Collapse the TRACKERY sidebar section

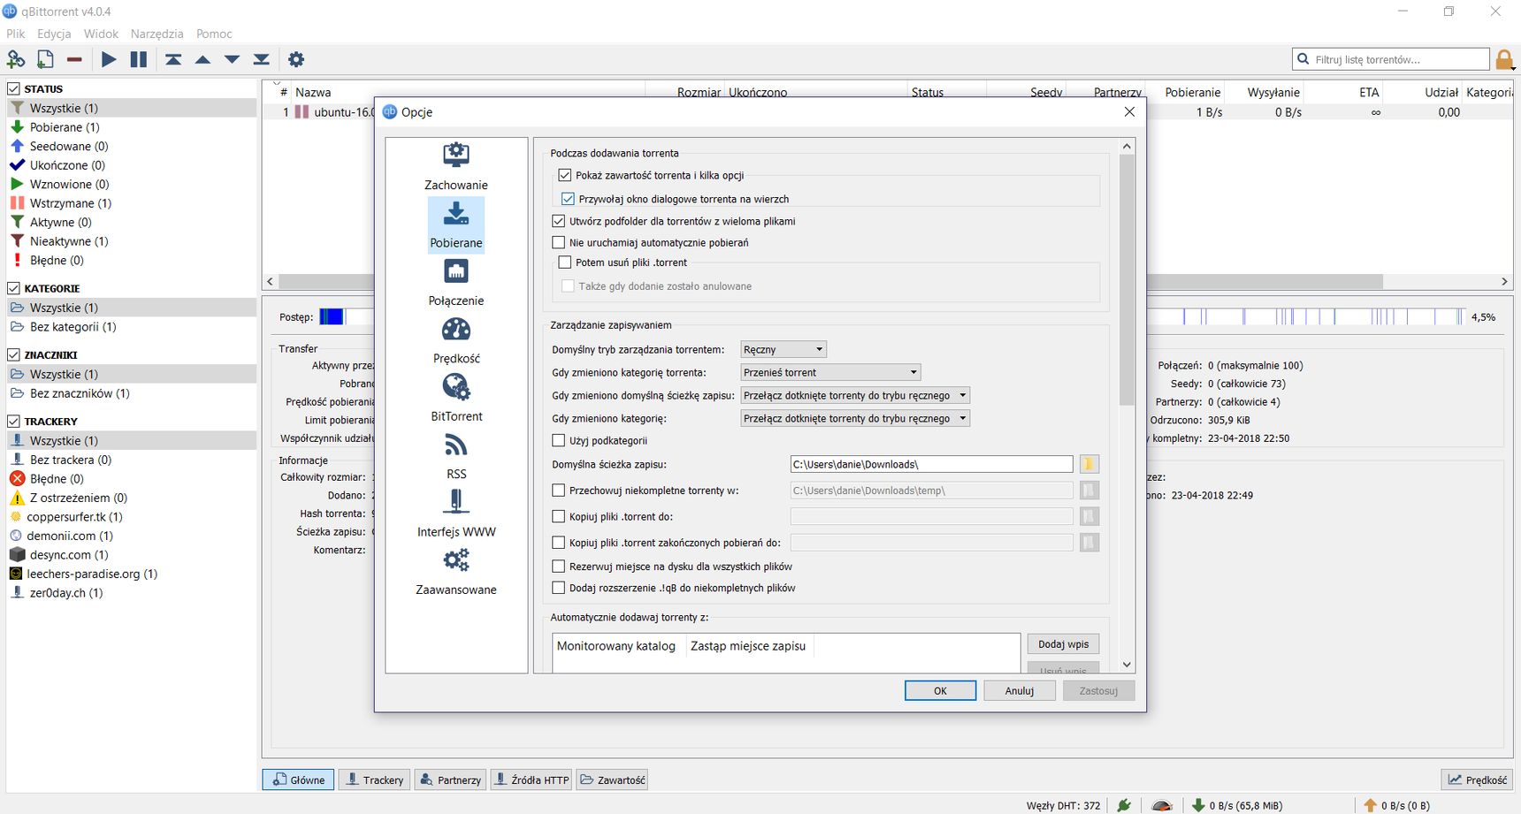coord(14,422)
